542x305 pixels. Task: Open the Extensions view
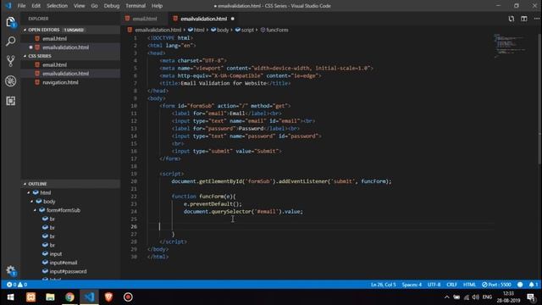coord(10,101)
